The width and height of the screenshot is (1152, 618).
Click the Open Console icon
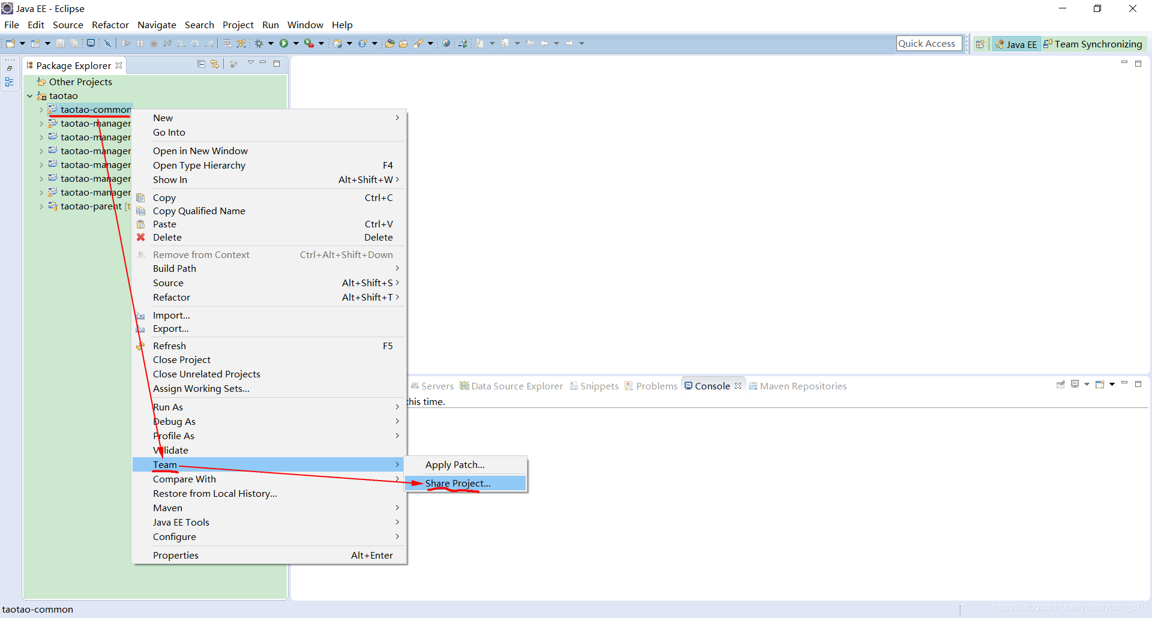(1100, 384)
